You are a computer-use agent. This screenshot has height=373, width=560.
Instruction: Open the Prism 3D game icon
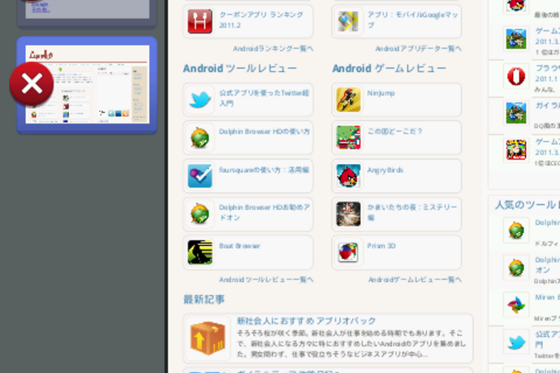(x=348, y=252)
